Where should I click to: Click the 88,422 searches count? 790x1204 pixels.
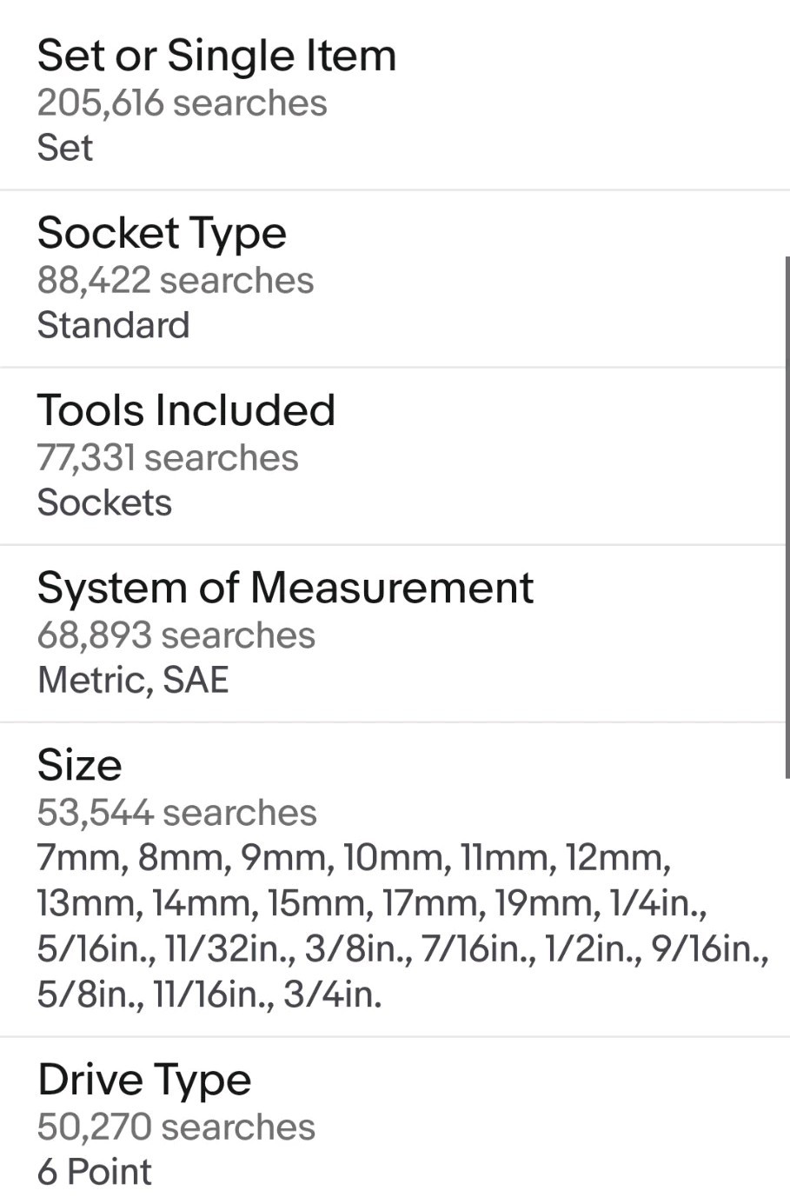pyautogui.click(x=176, y=280)
